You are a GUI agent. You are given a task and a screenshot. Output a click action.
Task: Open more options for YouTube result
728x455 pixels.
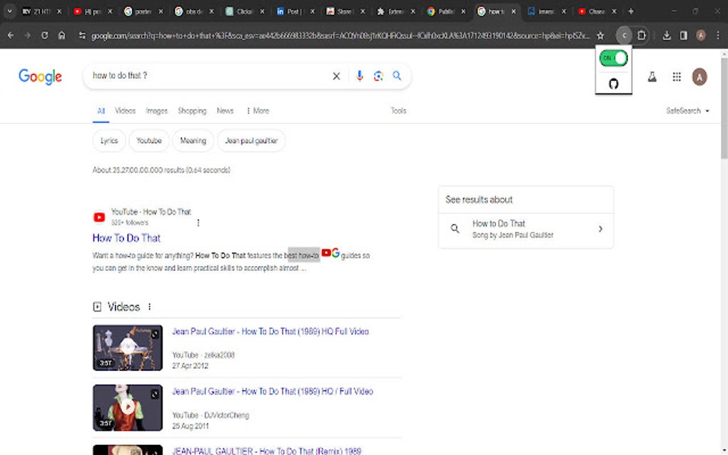(x=198, y=223)
